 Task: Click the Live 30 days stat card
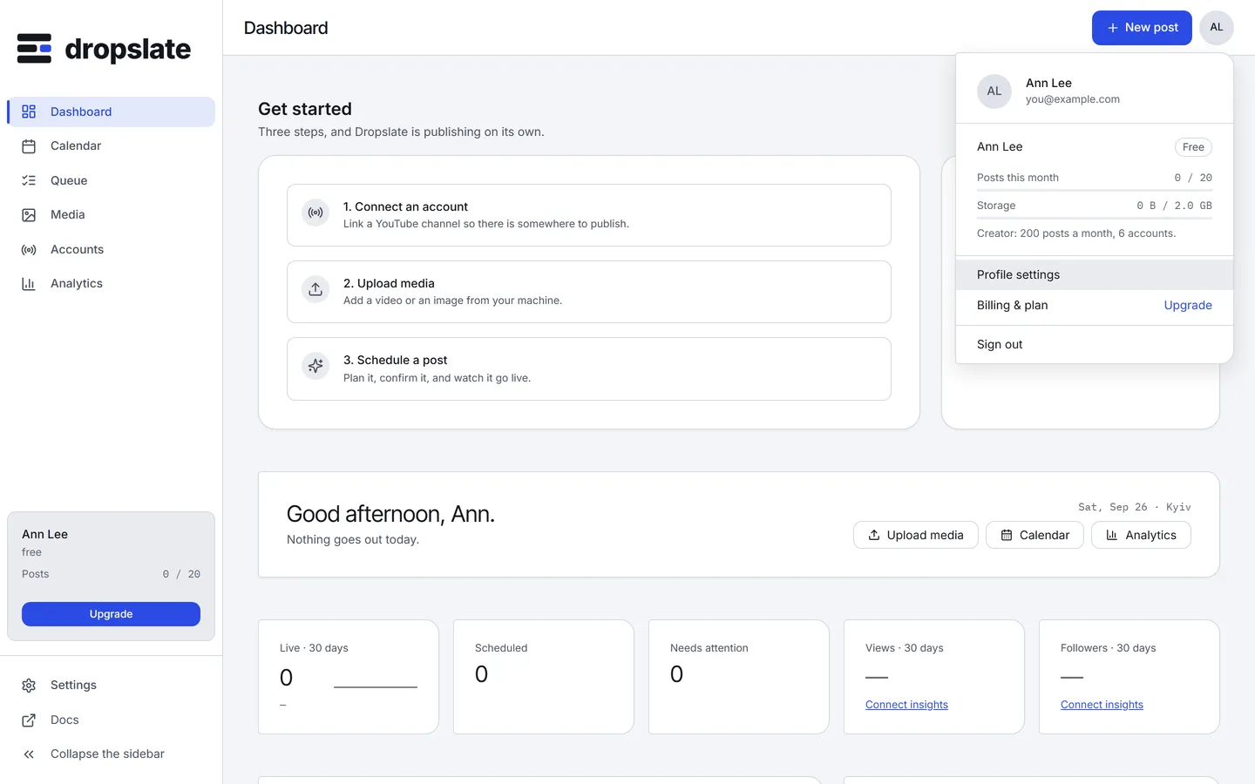click(x=349, y=677)
